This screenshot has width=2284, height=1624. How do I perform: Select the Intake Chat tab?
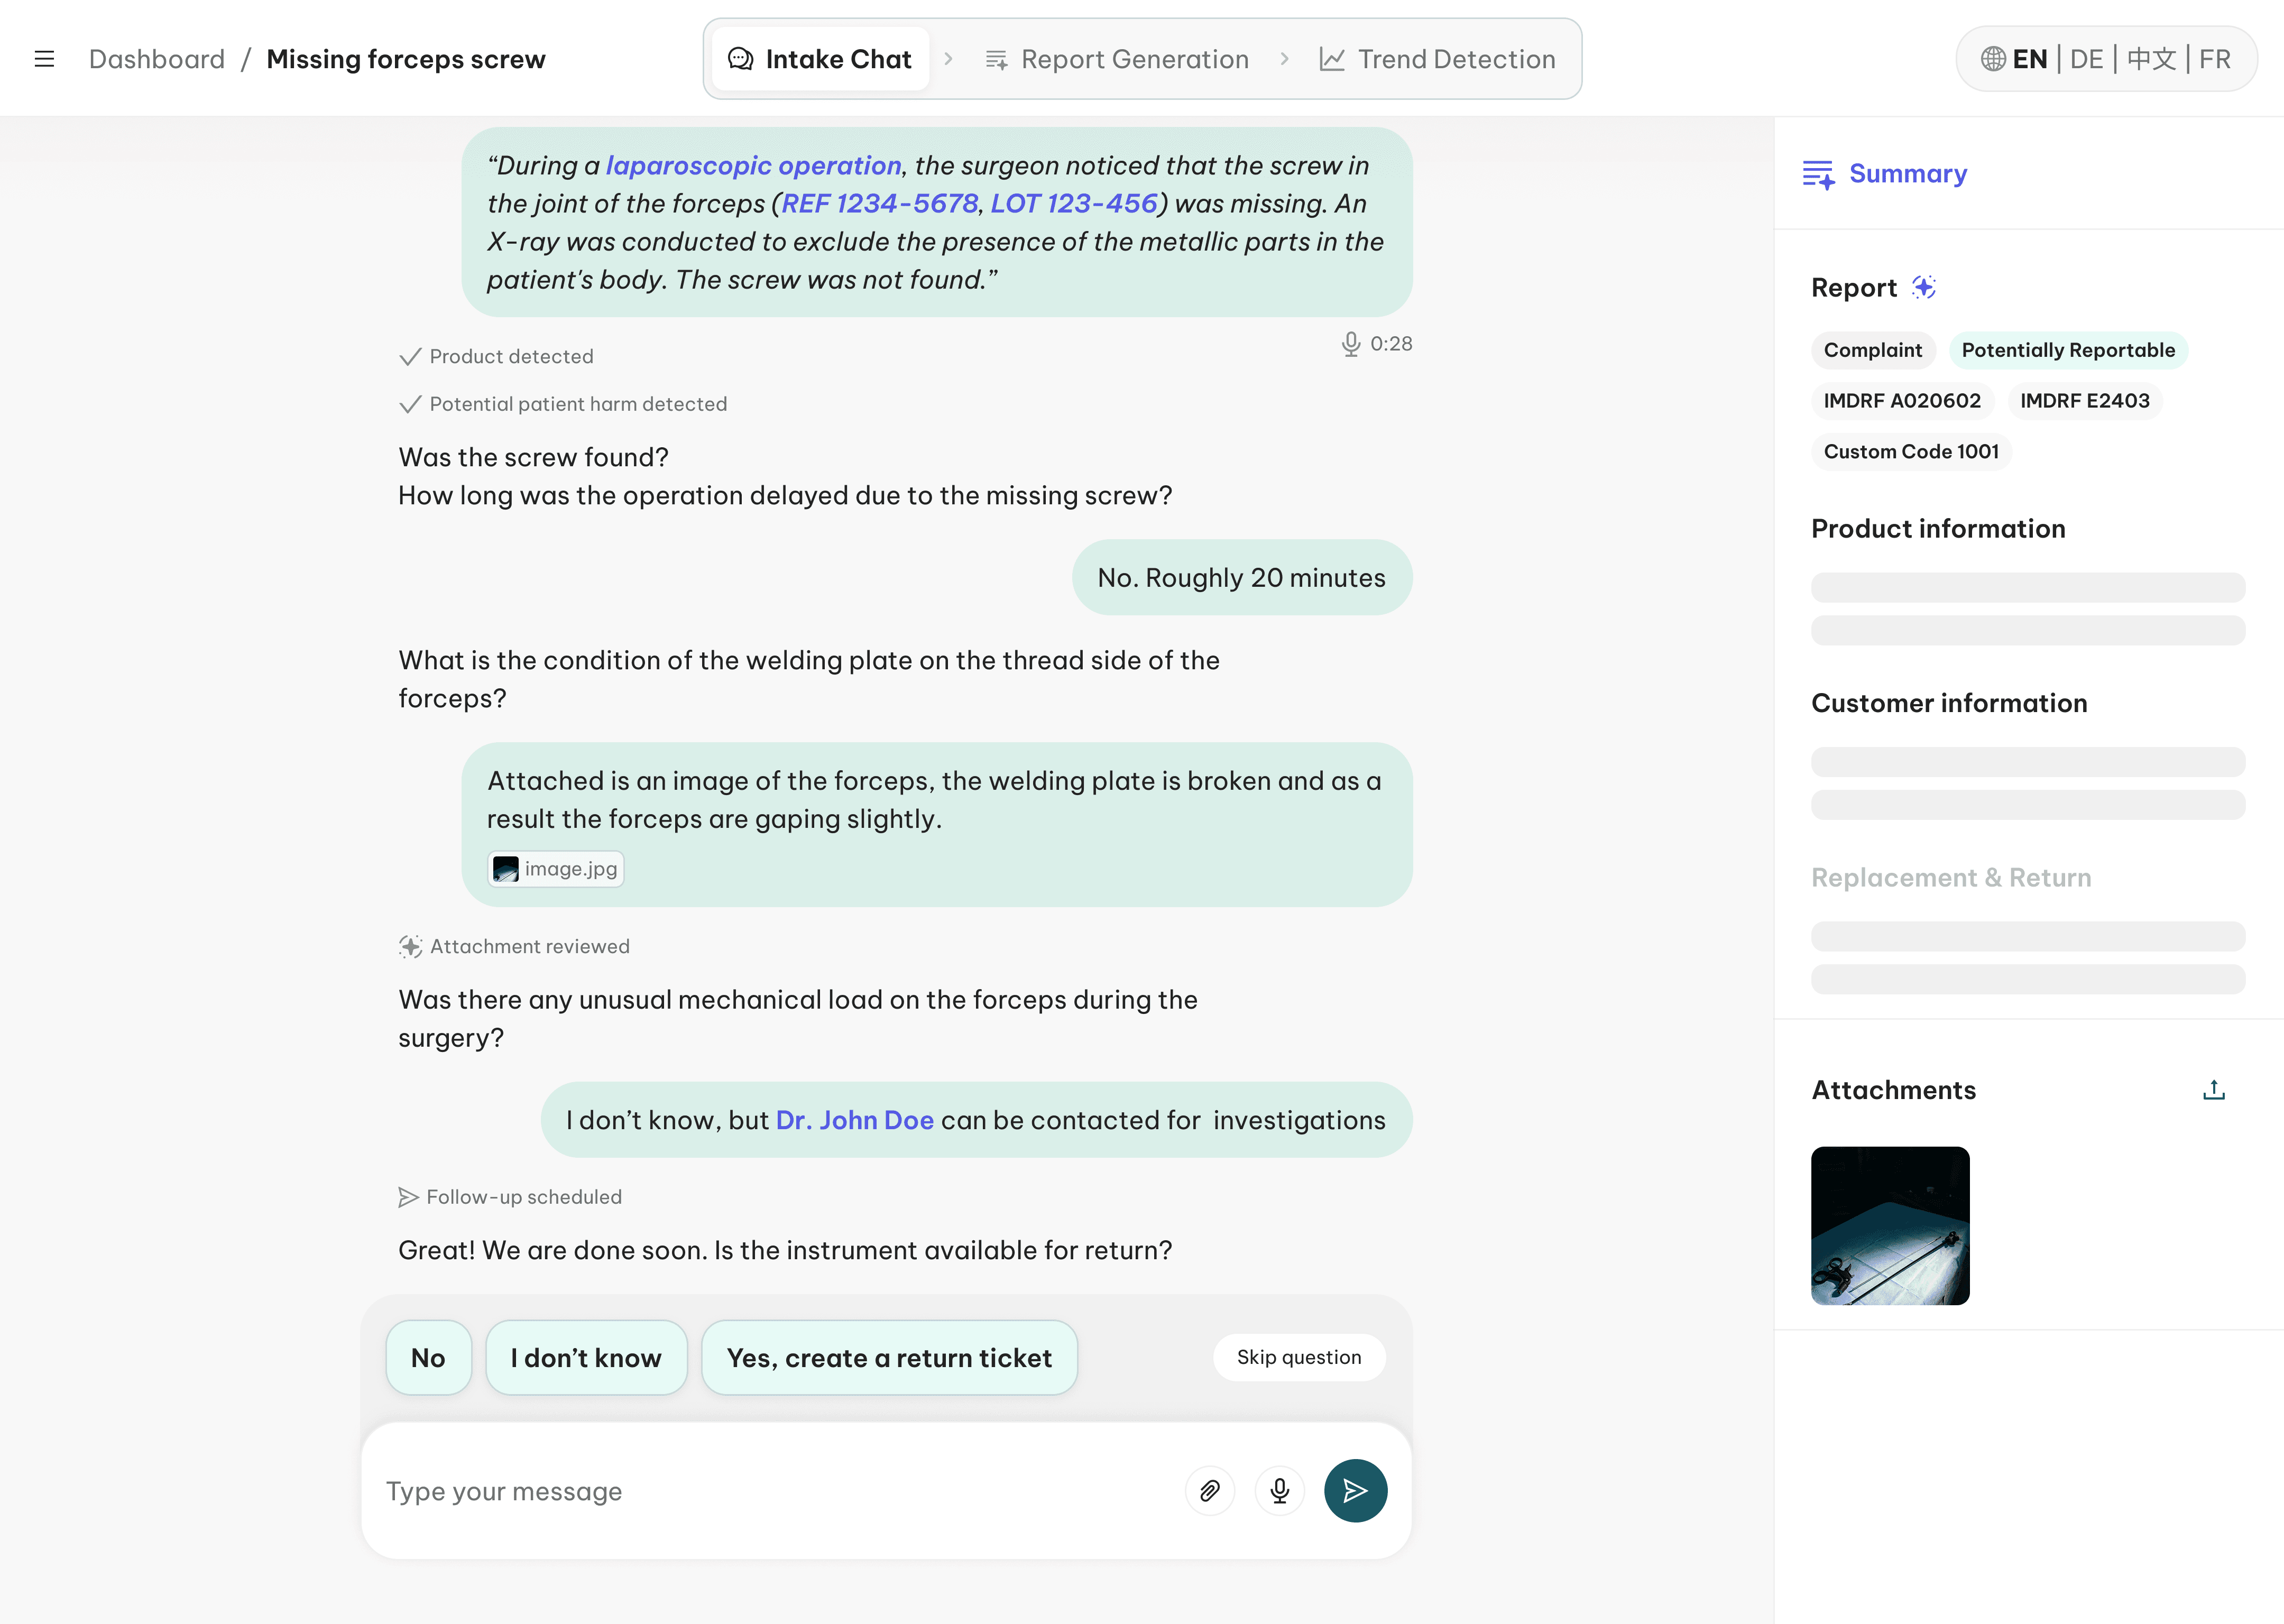(820, 59)
